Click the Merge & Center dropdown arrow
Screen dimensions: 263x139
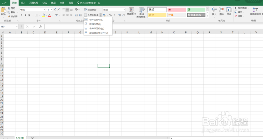coord(100,15)
